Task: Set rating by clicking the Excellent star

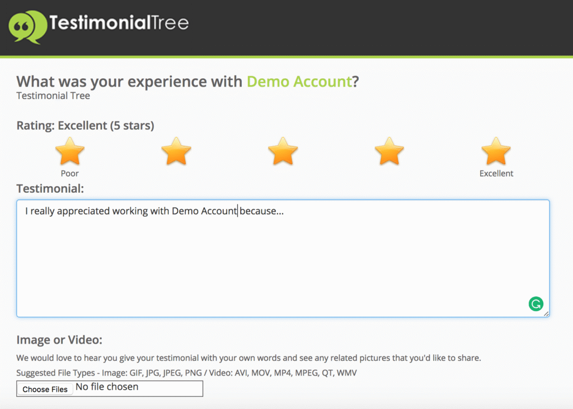Action: 496,150
